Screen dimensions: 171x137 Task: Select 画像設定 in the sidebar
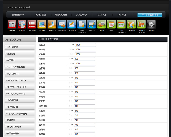pos(20,120)
